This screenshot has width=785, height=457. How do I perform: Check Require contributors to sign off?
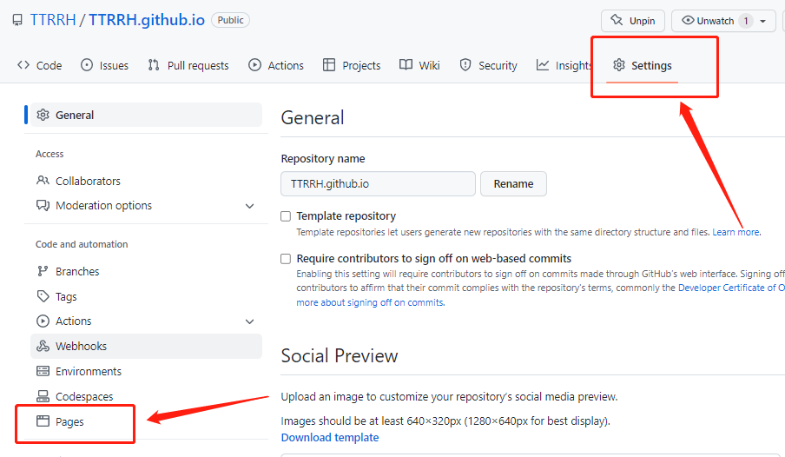tap(286, 259)
